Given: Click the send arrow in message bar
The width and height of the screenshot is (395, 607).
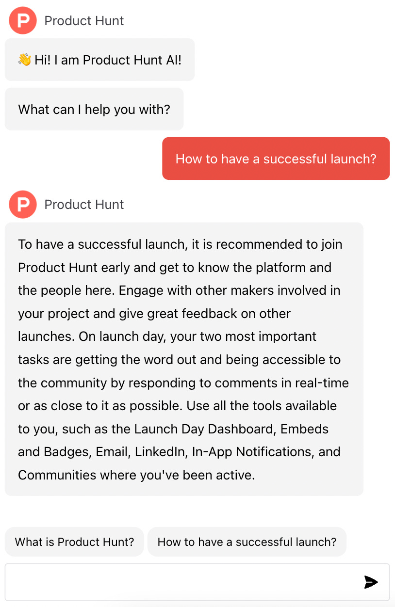Looking at the screenshot, I should click(x=371, y=582).
